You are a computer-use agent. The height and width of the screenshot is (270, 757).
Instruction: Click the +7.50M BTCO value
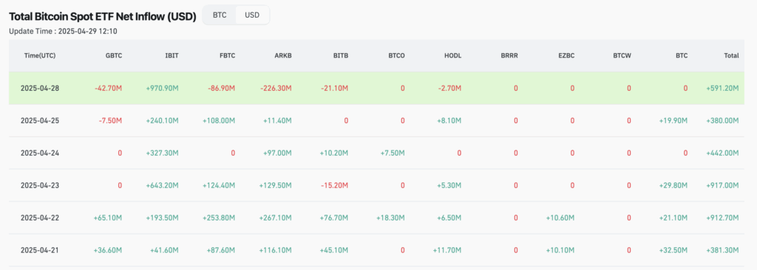(x=392, y=153)
